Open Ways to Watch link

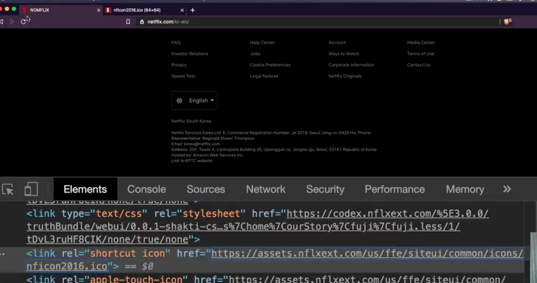point(344,54)
